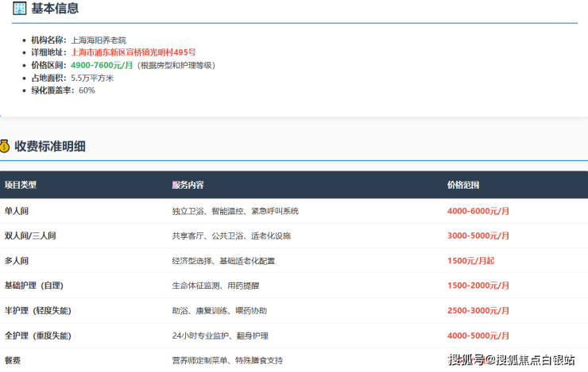Select the 双人间/三人间 row label

pyautogui.click(x=30, y=236)
